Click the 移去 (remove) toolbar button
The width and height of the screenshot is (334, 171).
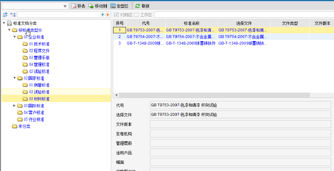pos(78,6)
